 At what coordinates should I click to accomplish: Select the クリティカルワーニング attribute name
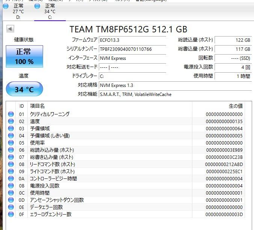(50, 114)
